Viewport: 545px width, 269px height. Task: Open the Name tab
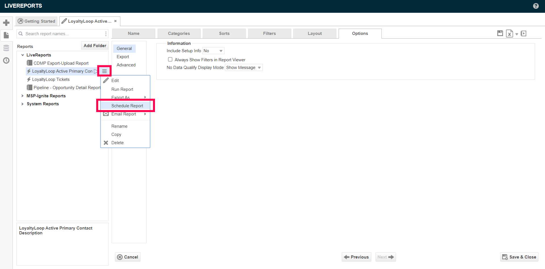(133, 33)
